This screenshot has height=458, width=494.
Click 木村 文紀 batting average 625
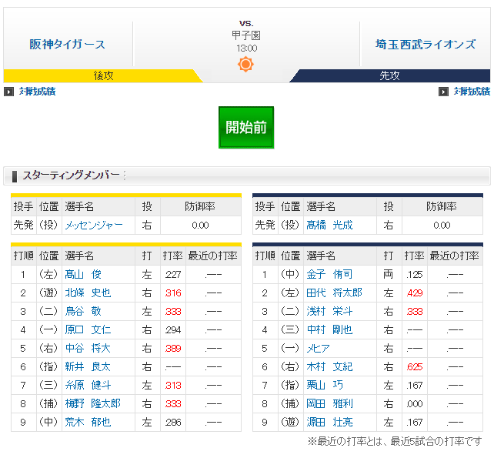coord(415,367)
